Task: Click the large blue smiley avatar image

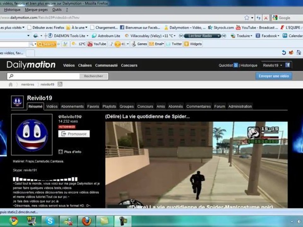Action: pyautogui.click(x=32, y=135)
